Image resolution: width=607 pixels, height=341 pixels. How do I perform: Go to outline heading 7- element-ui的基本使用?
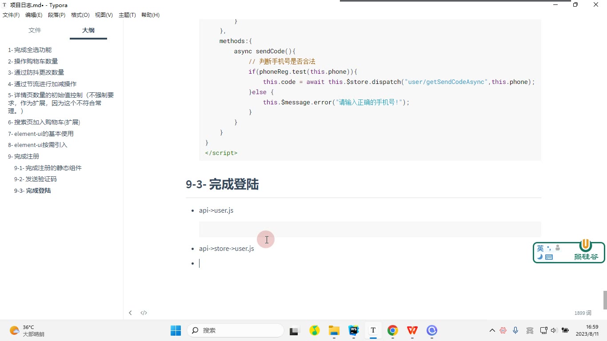(41, 134)
